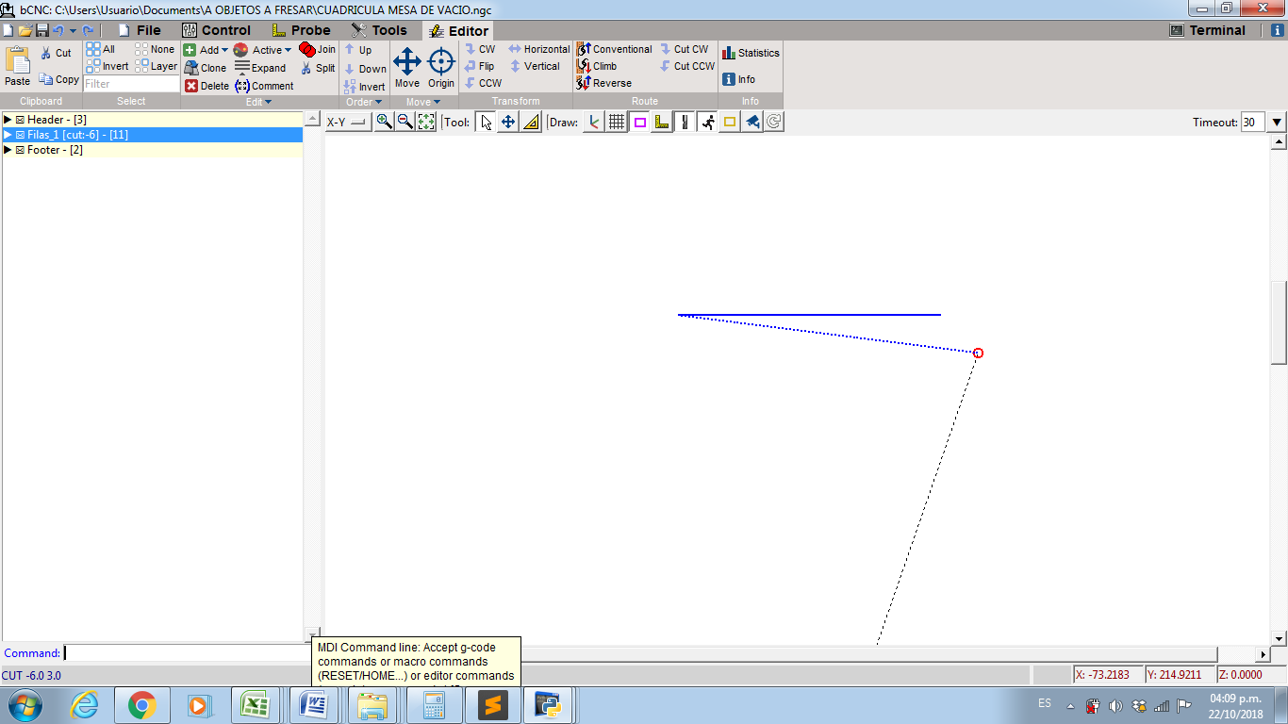Open the undo history dropdown arrow
Screen dimensions: 1288x724
[x=73, y=30]
